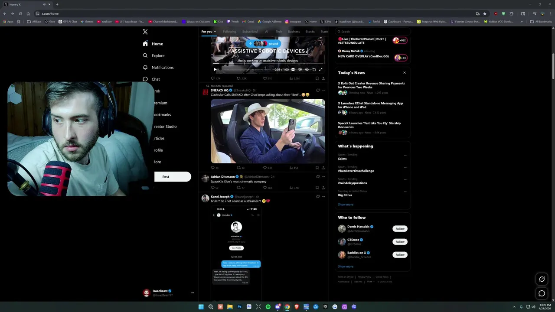
Task: Switch to the Tech tab
Action: [x=279, y=32]
